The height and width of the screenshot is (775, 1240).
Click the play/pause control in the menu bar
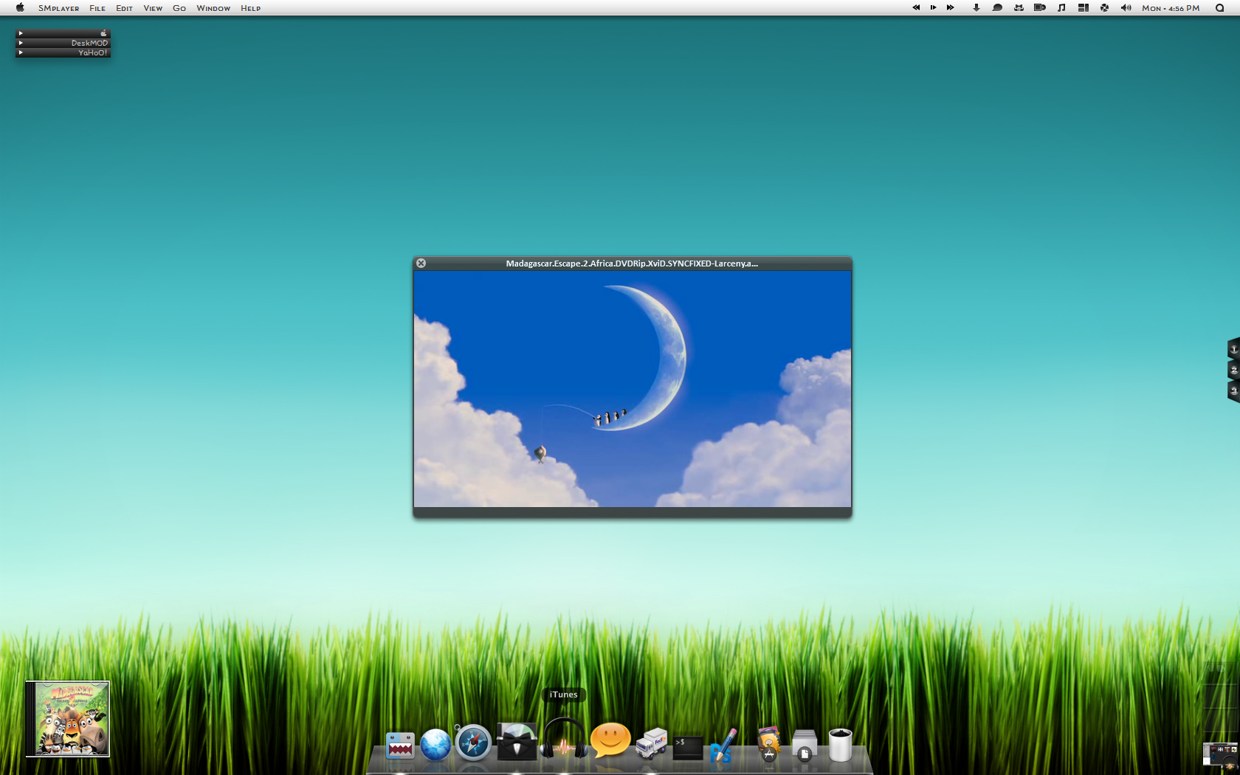tap(933, 7)
